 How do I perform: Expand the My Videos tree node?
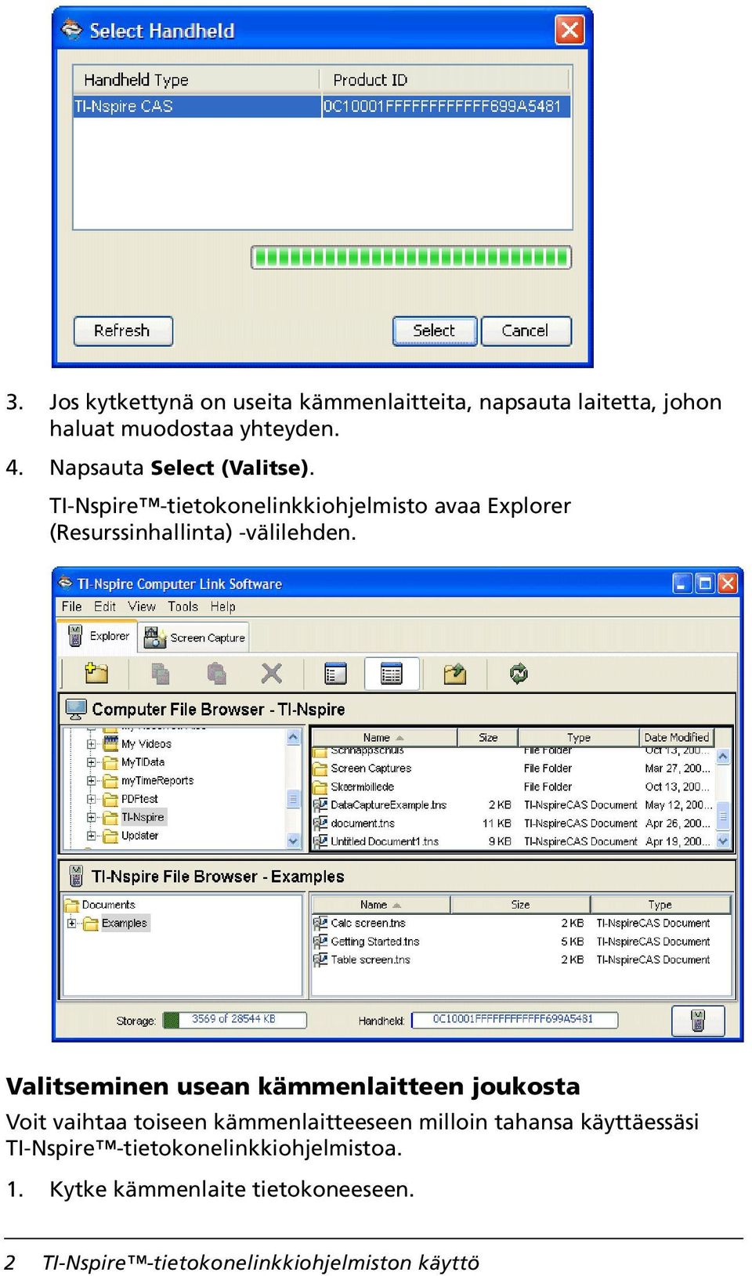pos(91,744)
